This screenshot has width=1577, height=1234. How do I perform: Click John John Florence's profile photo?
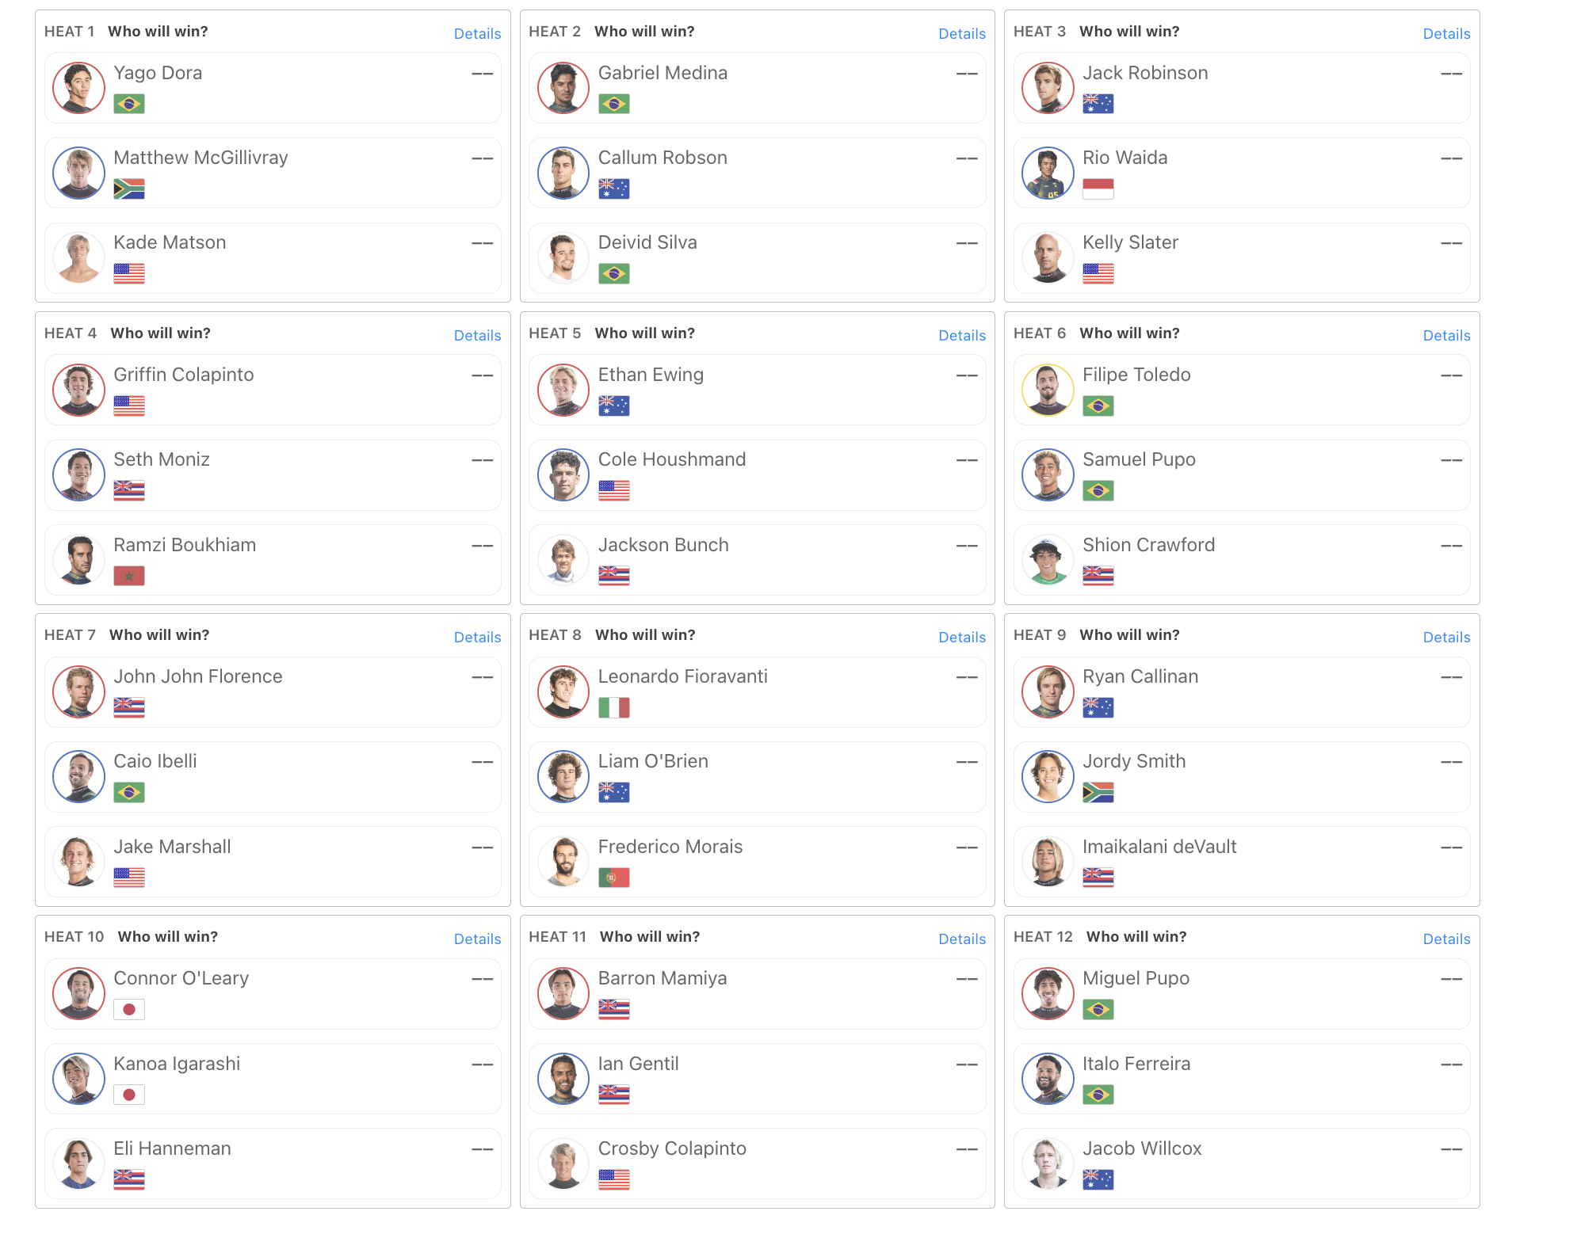pyautogui.click(x=78, y=691)
